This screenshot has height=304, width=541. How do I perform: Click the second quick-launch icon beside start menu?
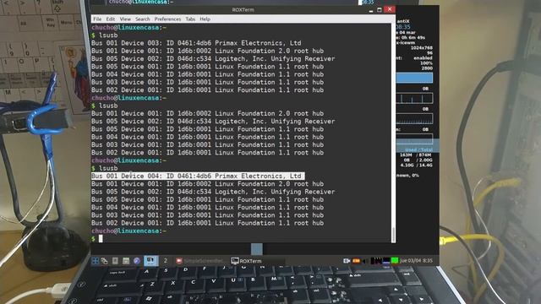104,261
